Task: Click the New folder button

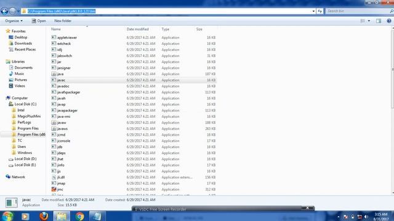Action: tap(63, 21)
